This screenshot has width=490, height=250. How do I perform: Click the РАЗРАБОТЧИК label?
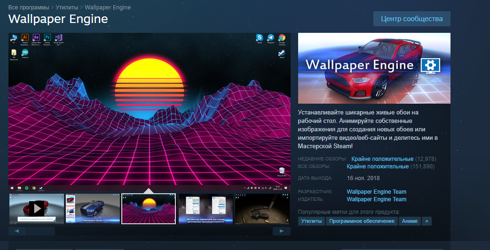[x=316, y=192]
